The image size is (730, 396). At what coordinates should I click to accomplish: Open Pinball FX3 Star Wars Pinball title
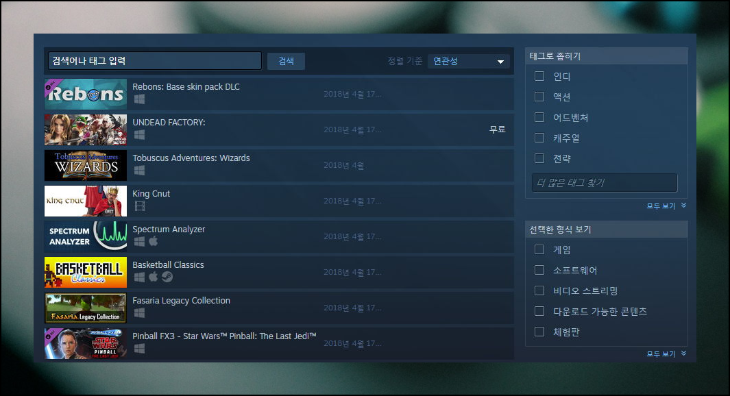tap(224, 336)
